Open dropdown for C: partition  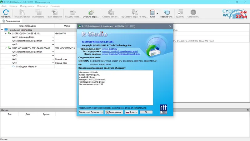coord(53,56)
